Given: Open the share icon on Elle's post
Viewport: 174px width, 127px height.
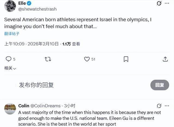Looking at the screenshot, I should [165, 59].
